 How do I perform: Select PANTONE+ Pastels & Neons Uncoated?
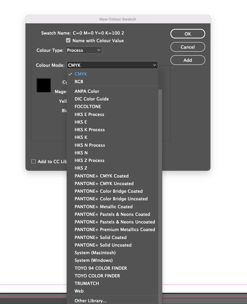pos(112,222)
